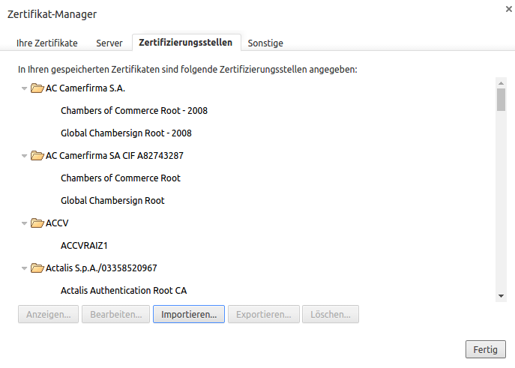Image resolution: width=515 pixels, height=368 pixels.
Task: Click the AC Camerfirma SA CIF A82743287 folder icon
Action: click(37, 156)
